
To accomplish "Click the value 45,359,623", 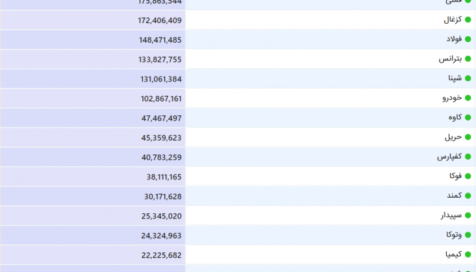I will (x=161, y=138).
